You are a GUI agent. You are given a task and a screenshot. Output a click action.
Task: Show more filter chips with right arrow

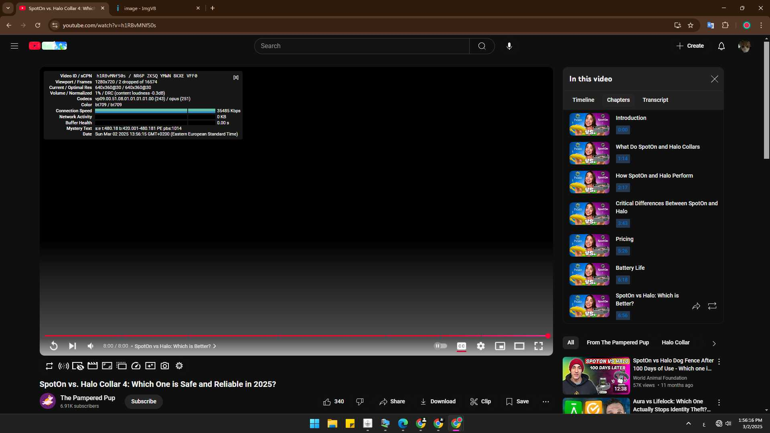[x=714, y=343]
